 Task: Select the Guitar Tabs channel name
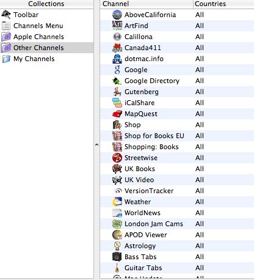[x=143, y=268]
